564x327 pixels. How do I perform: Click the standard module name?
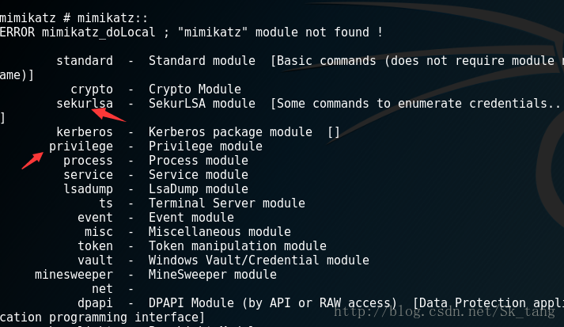85,61
